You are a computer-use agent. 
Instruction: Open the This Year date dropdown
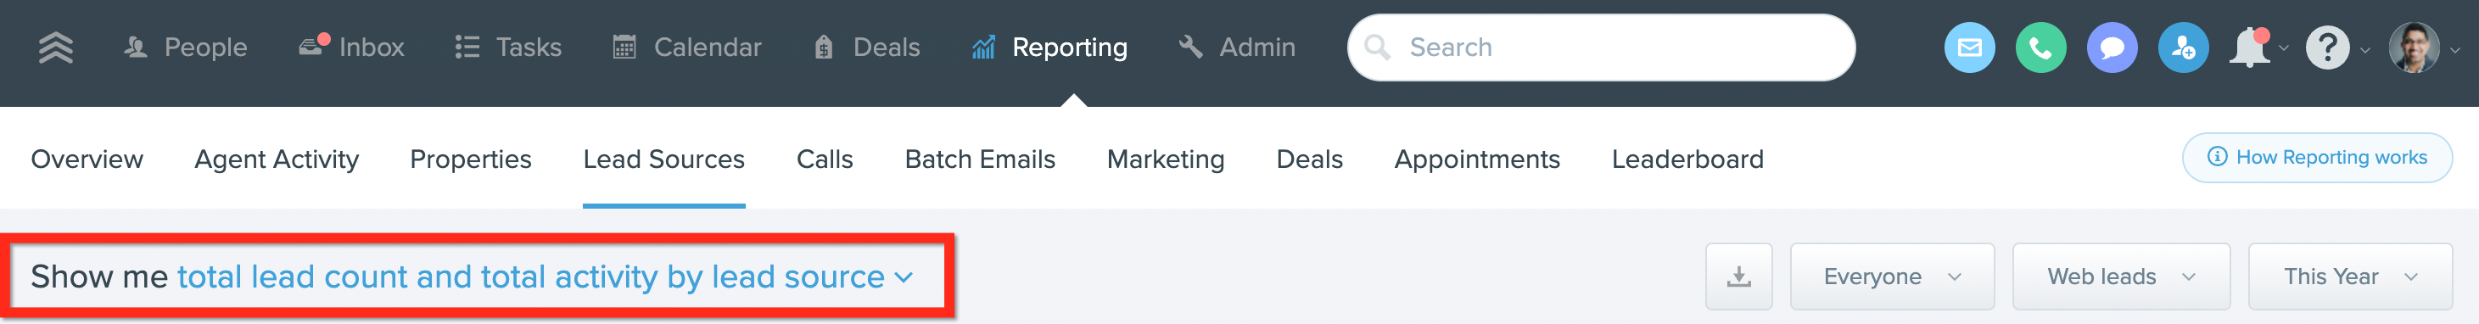point(2350,277)
